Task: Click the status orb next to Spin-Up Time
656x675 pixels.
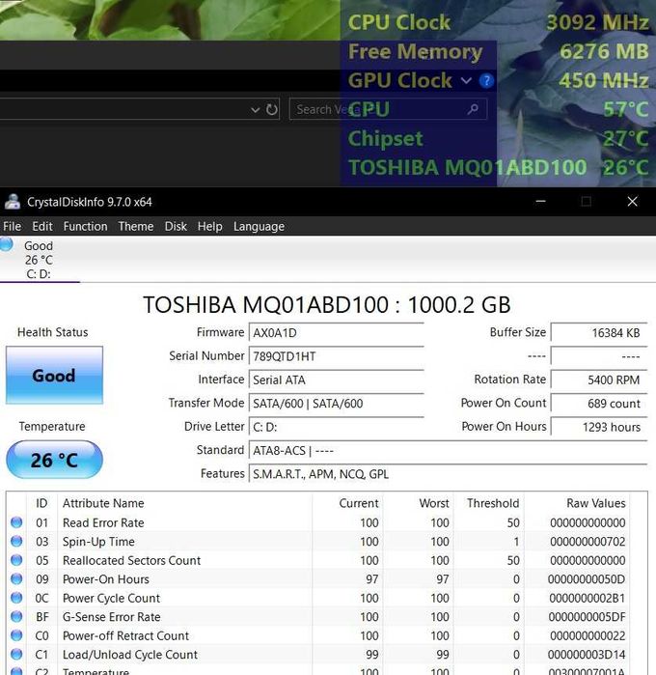Action: click(16, 542)
